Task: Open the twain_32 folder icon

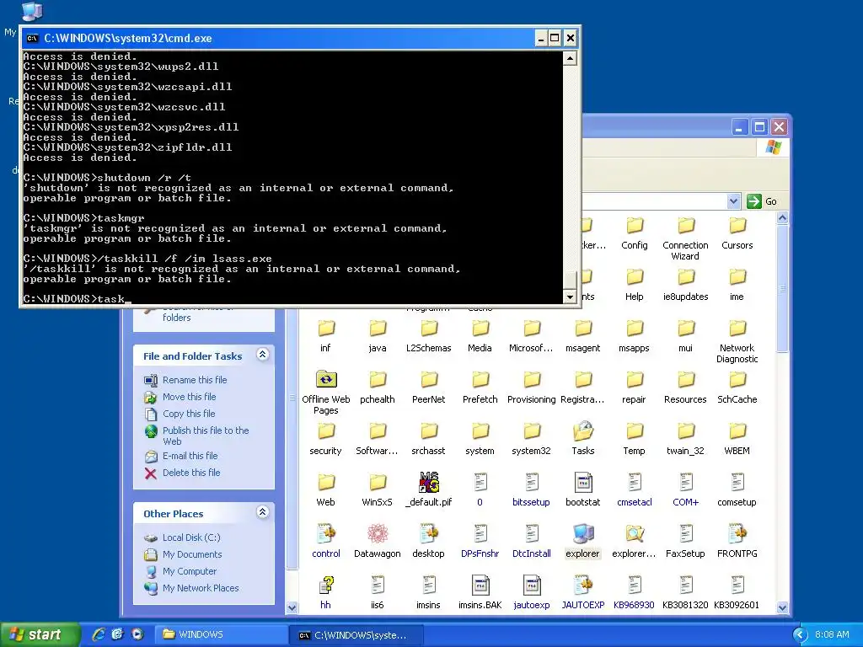Action: click(x=685, y=431)
